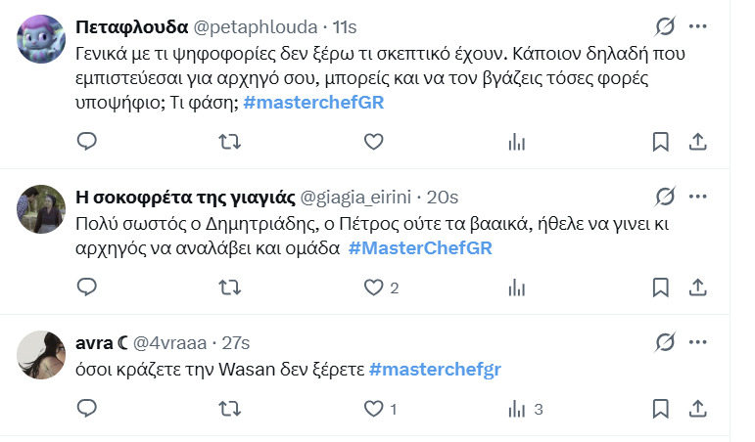Open more options on @giagia_eirini's tweet
Image resolution: width=755 pixels, height=442 pixels.
pos(698,196)
